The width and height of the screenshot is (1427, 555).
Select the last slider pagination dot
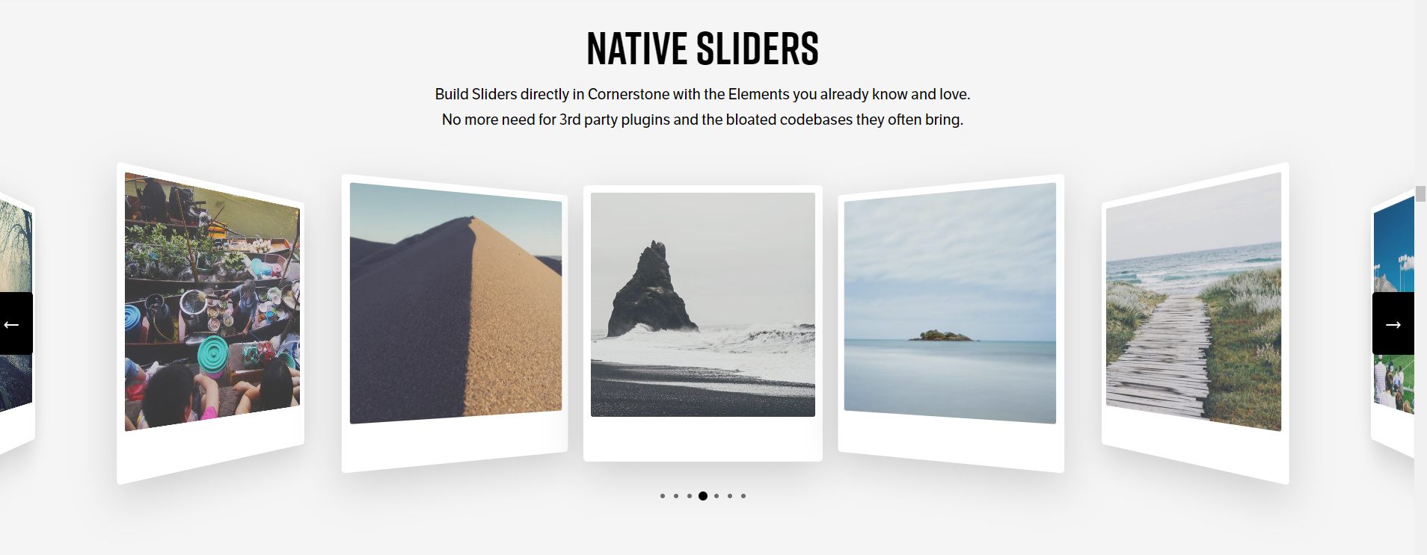point(743,496)
